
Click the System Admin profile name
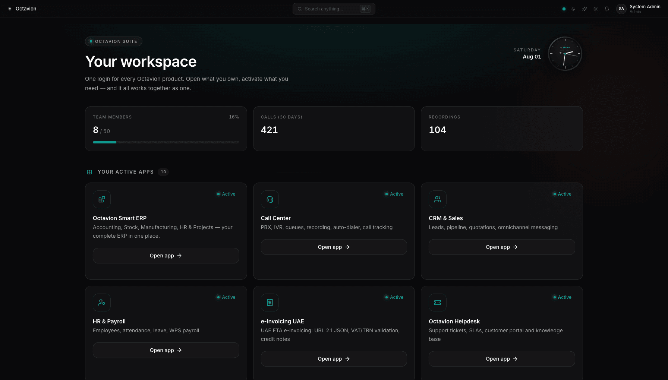[645, 7]
